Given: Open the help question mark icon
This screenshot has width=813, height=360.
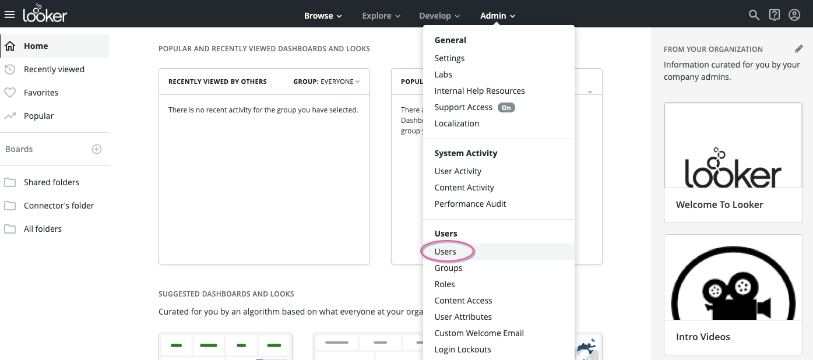Looking at the screenshot, I should 774,15.
